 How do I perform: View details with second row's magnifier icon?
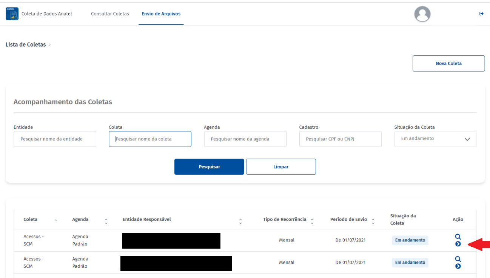(458, 259)
